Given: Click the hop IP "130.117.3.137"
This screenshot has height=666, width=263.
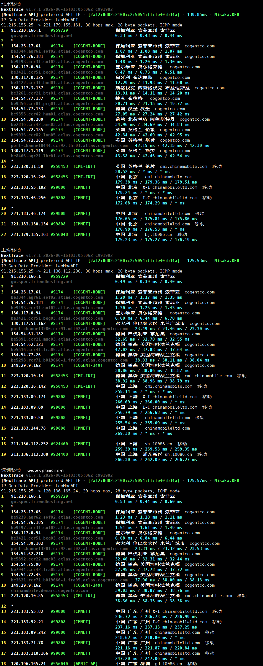Looking at the screenshot, I should click(x=27, y=88).
